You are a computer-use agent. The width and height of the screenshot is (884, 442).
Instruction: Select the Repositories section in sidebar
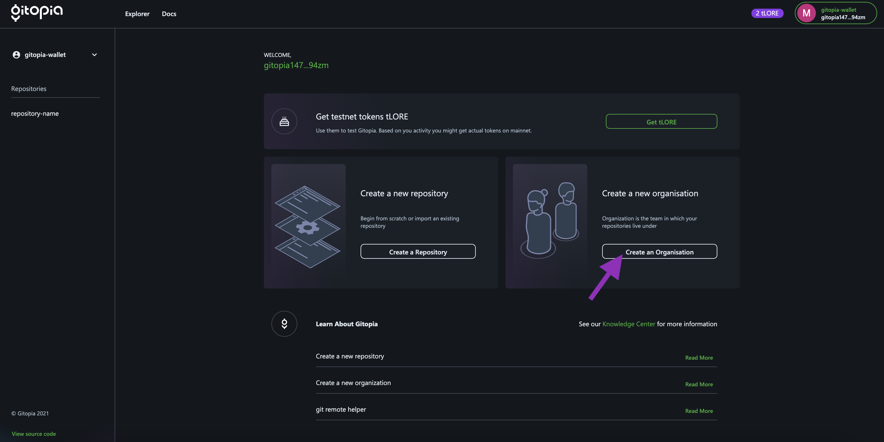tap(29, 89)
